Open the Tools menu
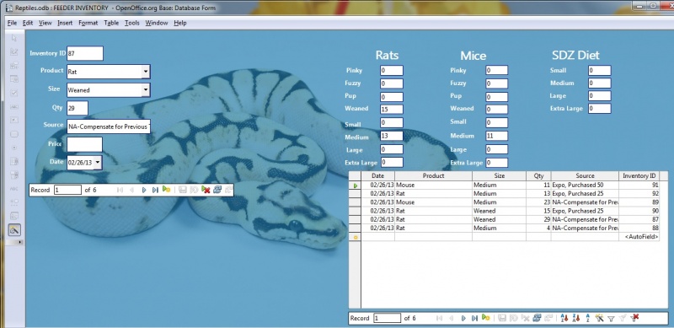 132,23
